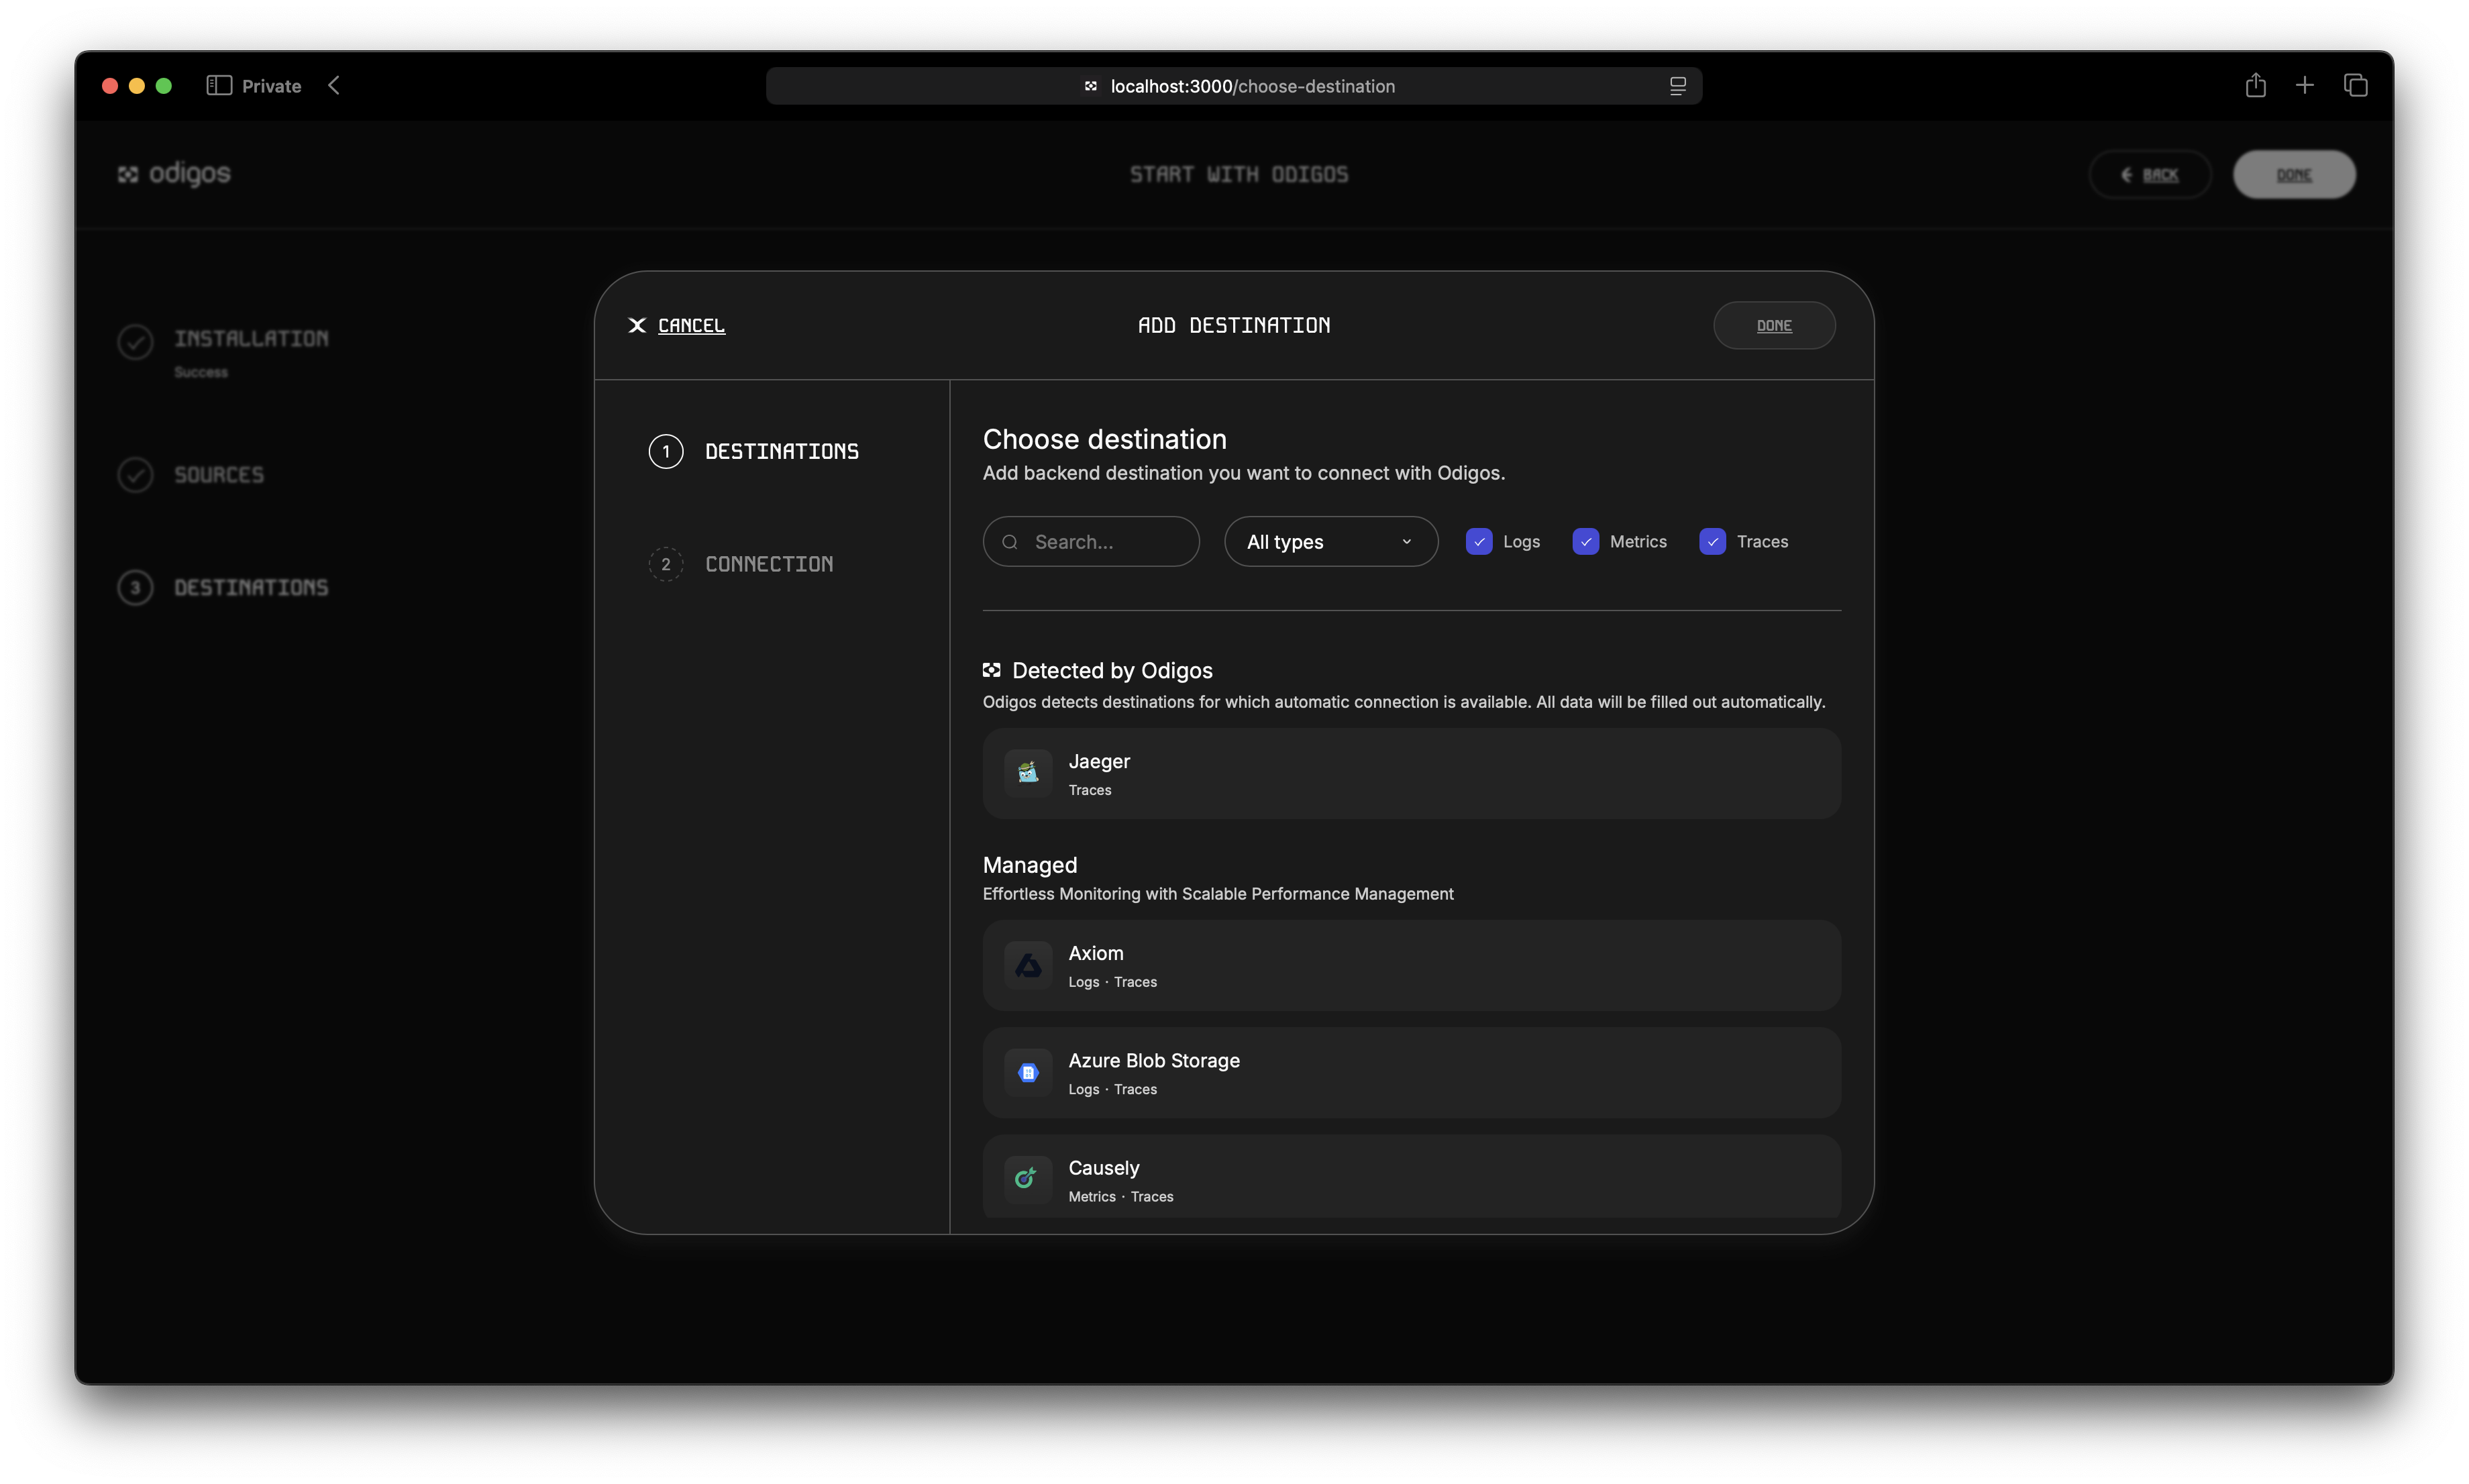
Task: Select the Azure Blob Storage card
Action: click(1411, 1073)
